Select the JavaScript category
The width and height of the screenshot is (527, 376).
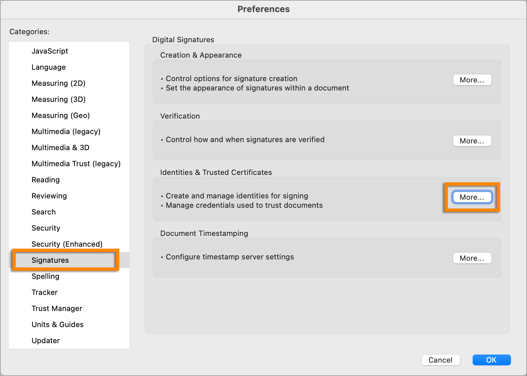(x=50, y=51)
